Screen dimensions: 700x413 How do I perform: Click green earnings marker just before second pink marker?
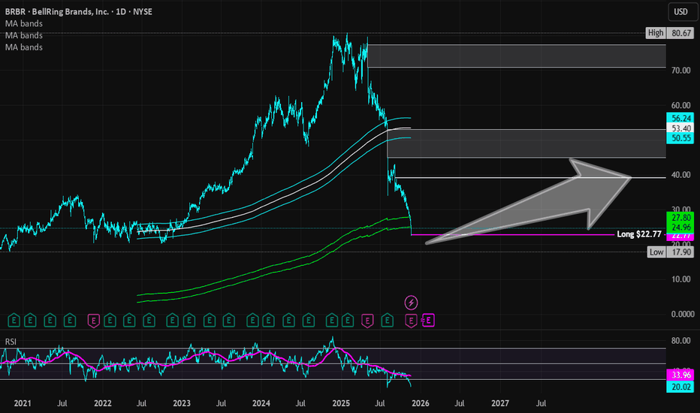[348, 320]
